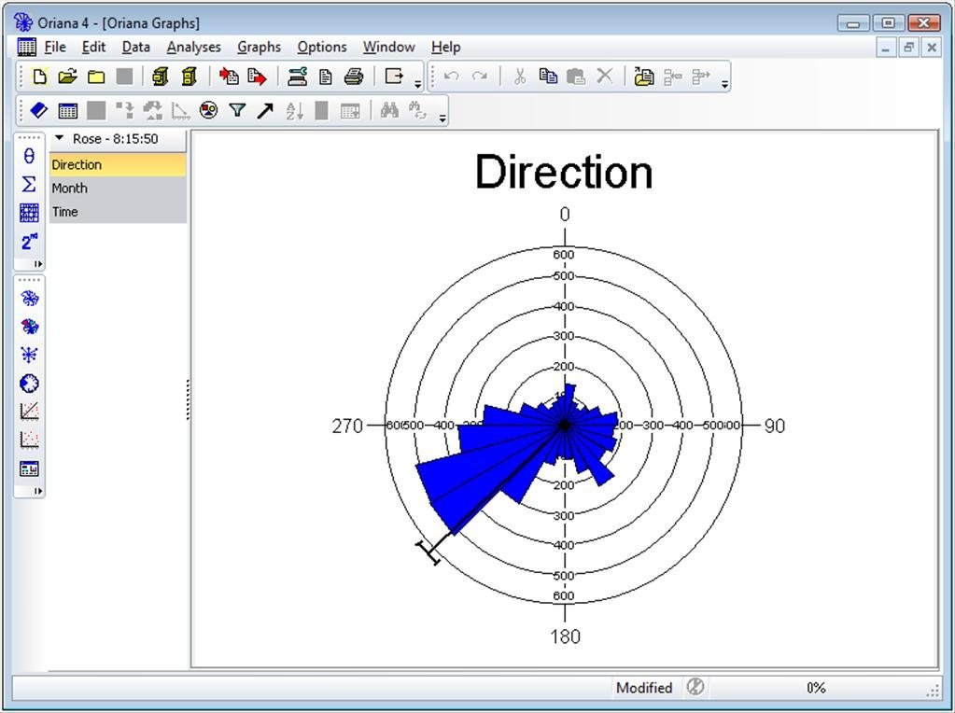
Task: Select the Time graph in the list
Action: click(x=118, y=212)
